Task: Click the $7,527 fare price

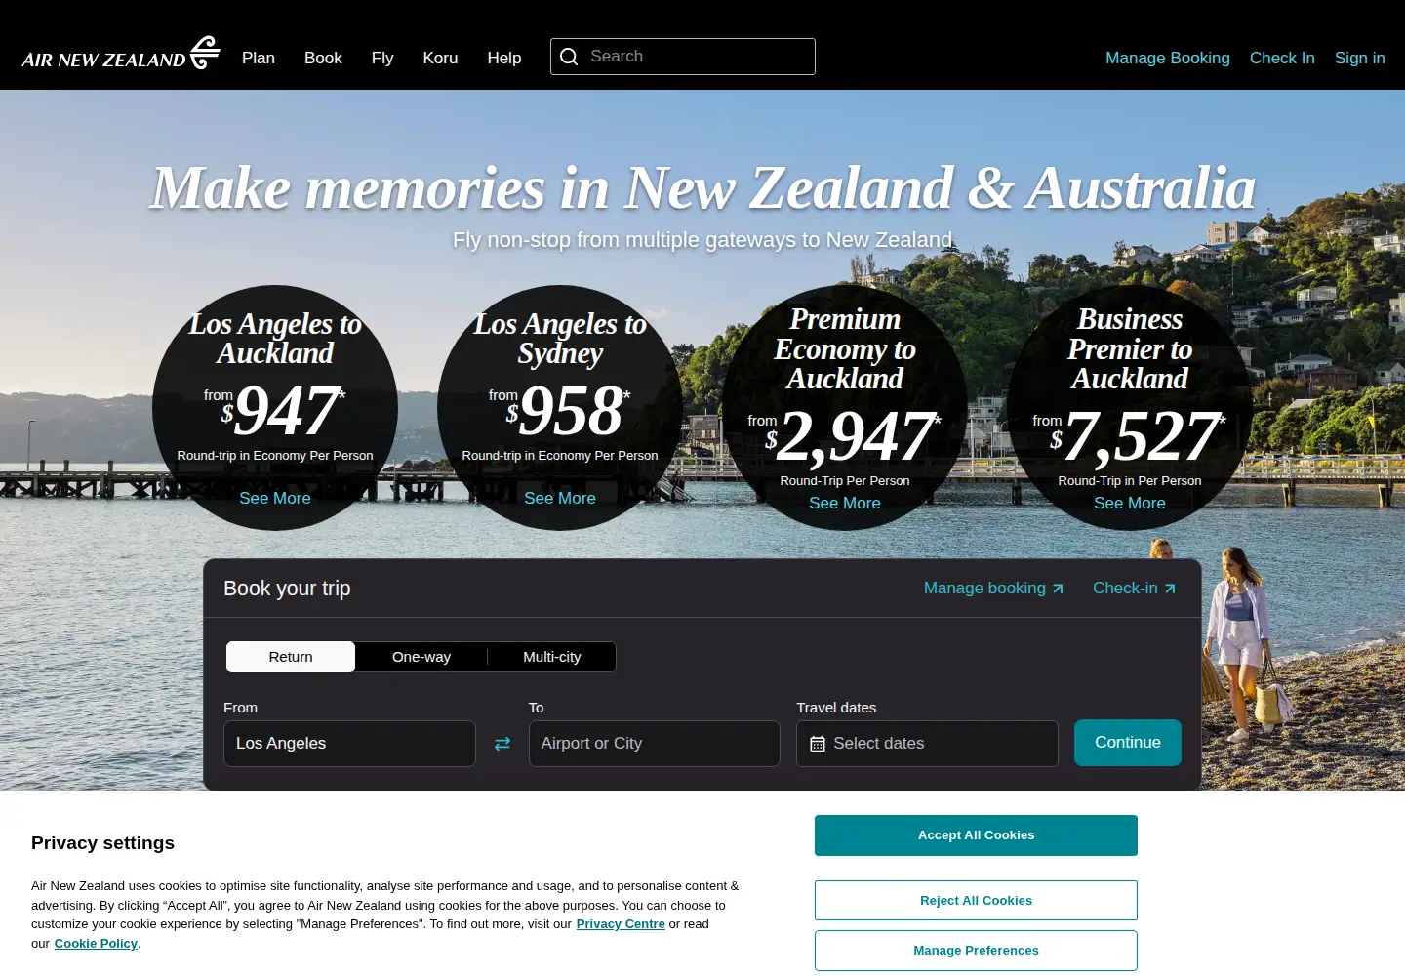Action: tap(1139, 435)
